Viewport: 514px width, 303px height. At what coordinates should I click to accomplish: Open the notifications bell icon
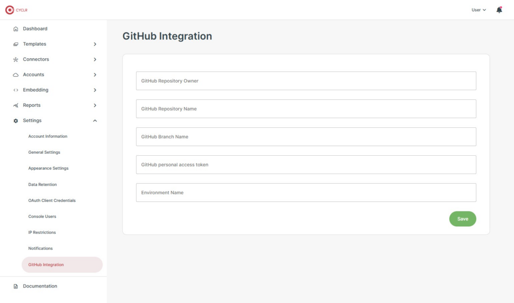click(x=499, y=10)
